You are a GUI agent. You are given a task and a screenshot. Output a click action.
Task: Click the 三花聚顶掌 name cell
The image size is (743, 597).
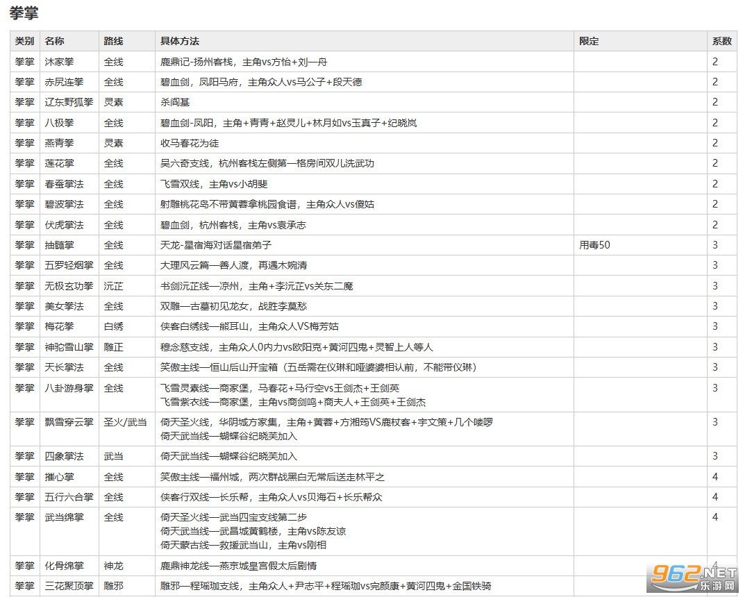pyautogui.click(x=69, y=586)
